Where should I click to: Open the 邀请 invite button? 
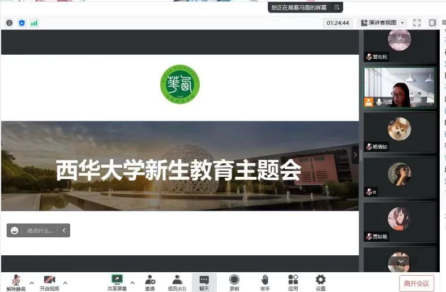pyautogui.click(x=150, y=283)
